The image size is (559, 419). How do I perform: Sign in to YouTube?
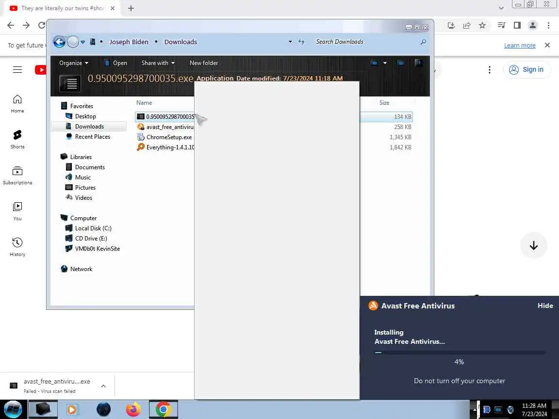tap(526, 69)
